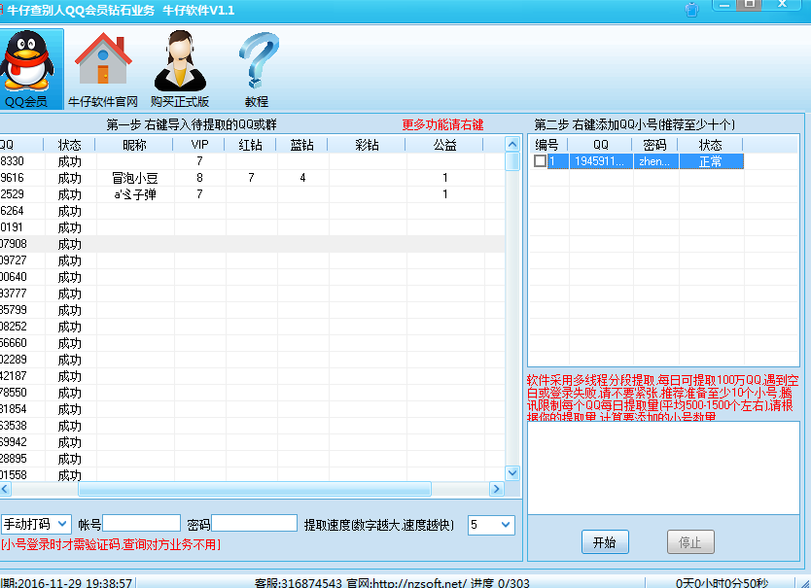Select the QQ row ending 9616
This screenshot has height=588, width=811.
point(253,178)
